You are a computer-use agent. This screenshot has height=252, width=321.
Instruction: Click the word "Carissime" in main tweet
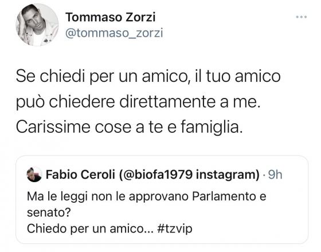[53, 127]
